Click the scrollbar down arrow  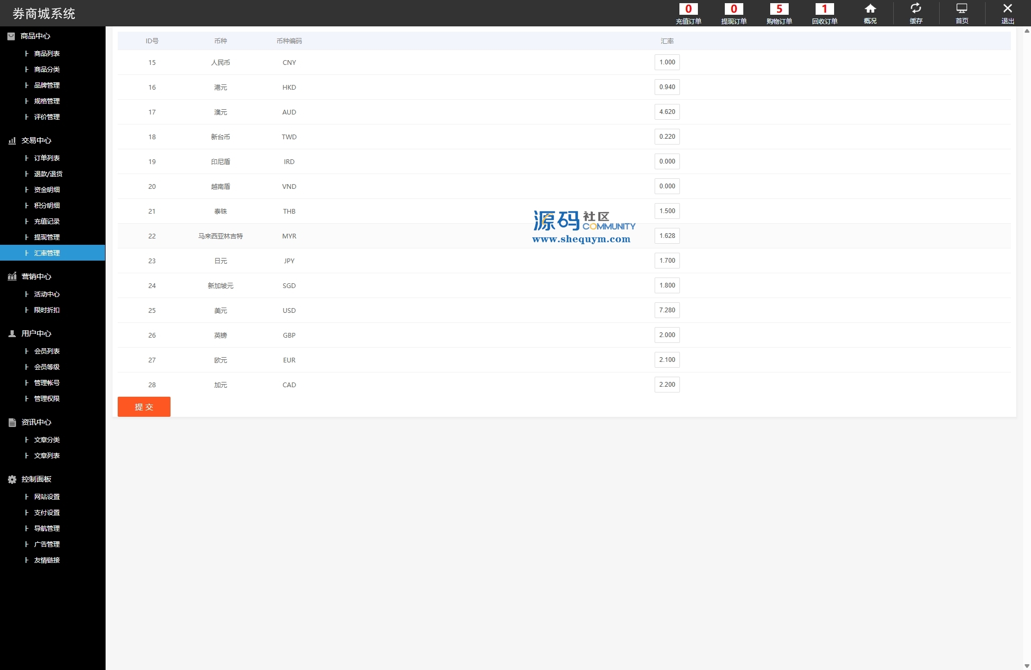click(1026, 666)
